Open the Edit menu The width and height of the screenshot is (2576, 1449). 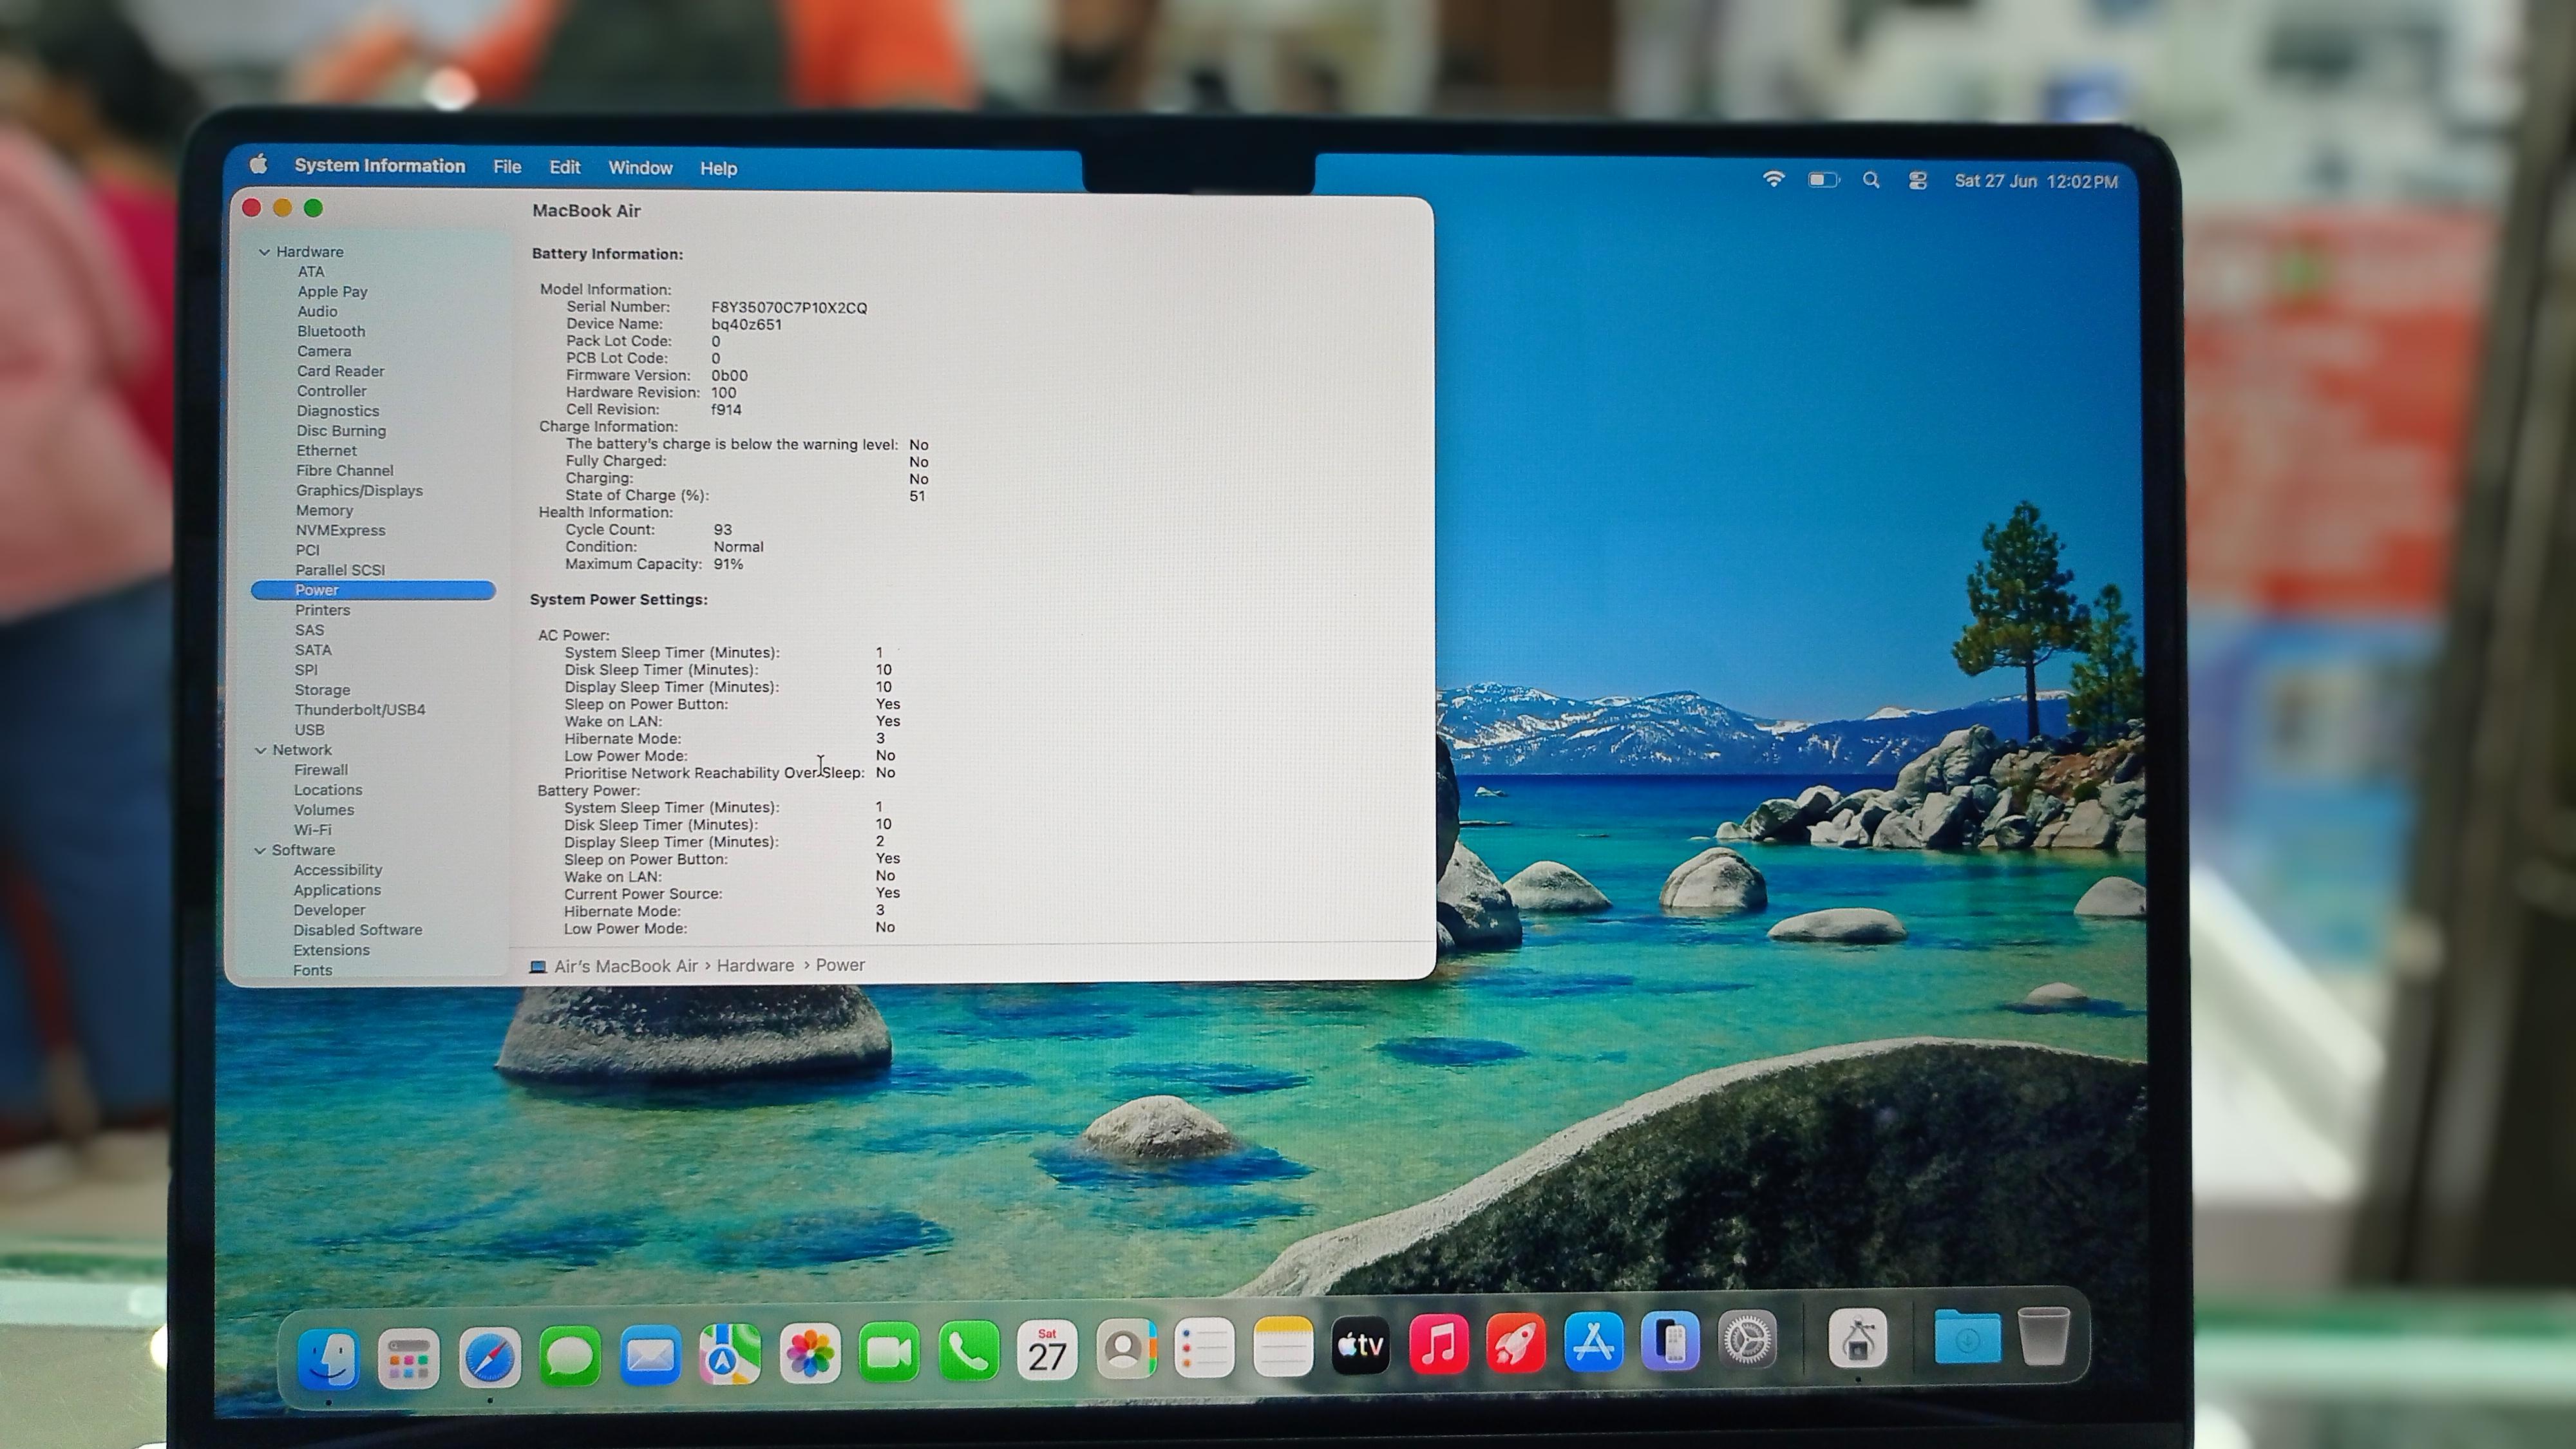565,167
